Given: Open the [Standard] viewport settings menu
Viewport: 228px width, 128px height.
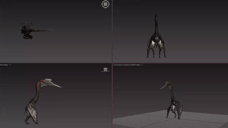Looking at the screenshot, I should coord(127,65).
